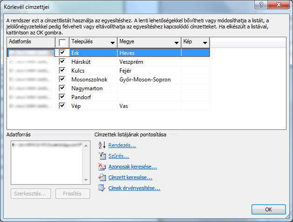Toggle the select-all checkbox in header
This screenshot has height=222, width=293.
(62, 42)
